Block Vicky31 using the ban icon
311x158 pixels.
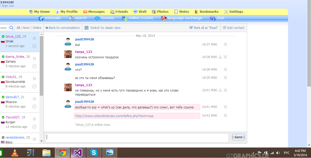click(x=34, y=86)
